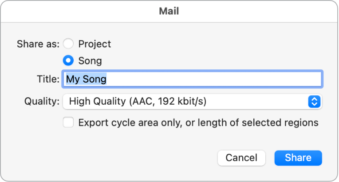This screenshot has width=339, height=182.
Task: Enable the Export cycle area only checkbox
Action: tap(68, 122)
